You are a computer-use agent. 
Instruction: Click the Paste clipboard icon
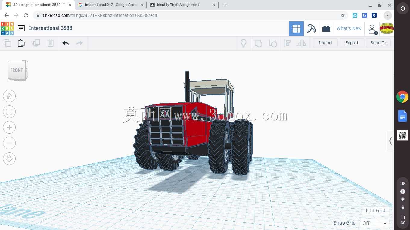click(21, 43)
